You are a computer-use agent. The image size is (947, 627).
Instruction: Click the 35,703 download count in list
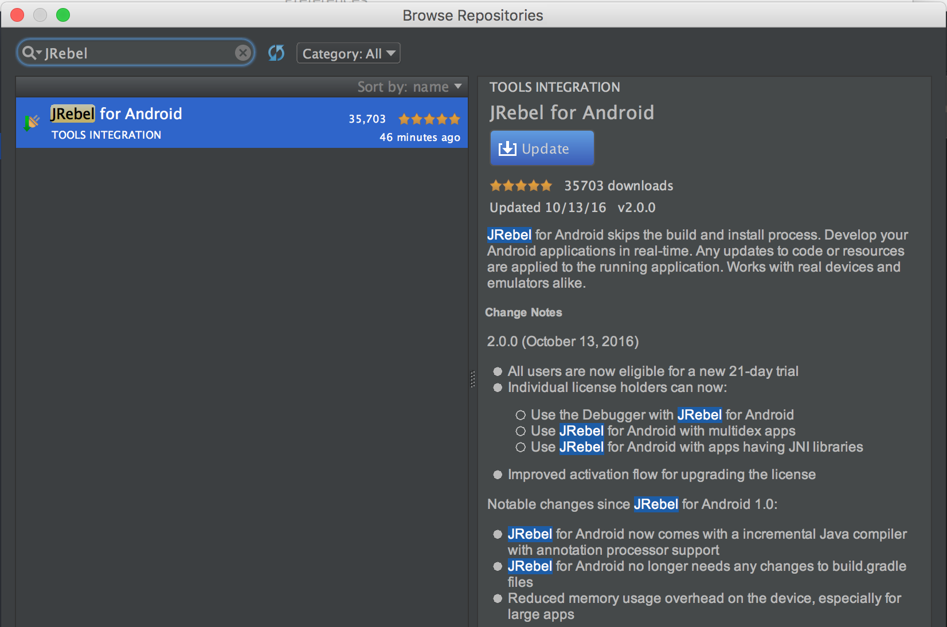(367, 119)
